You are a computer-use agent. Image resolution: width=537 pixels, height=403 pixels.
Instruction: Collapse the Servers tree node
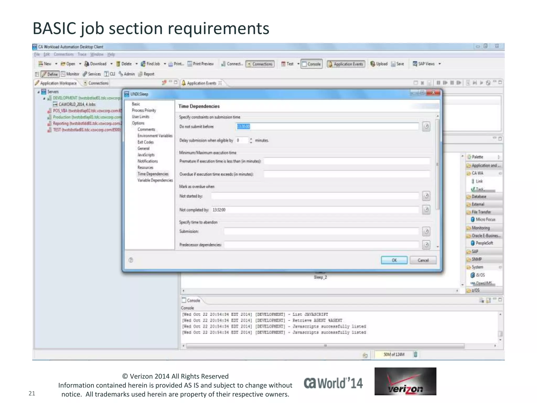point(39,92)
